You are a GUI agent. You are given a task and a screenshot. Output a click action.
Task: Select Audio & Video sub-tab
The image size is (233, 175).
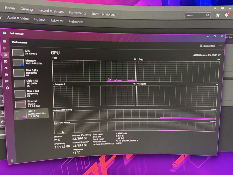pyautogui.click(x=18, y=18)
